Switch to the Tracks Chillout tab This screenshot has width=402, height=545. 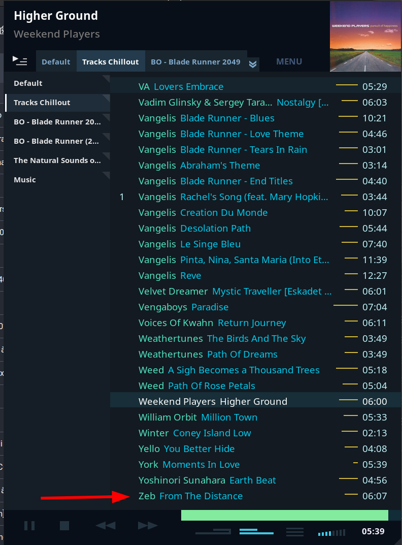pyautogui.click(x=111, y=61)
